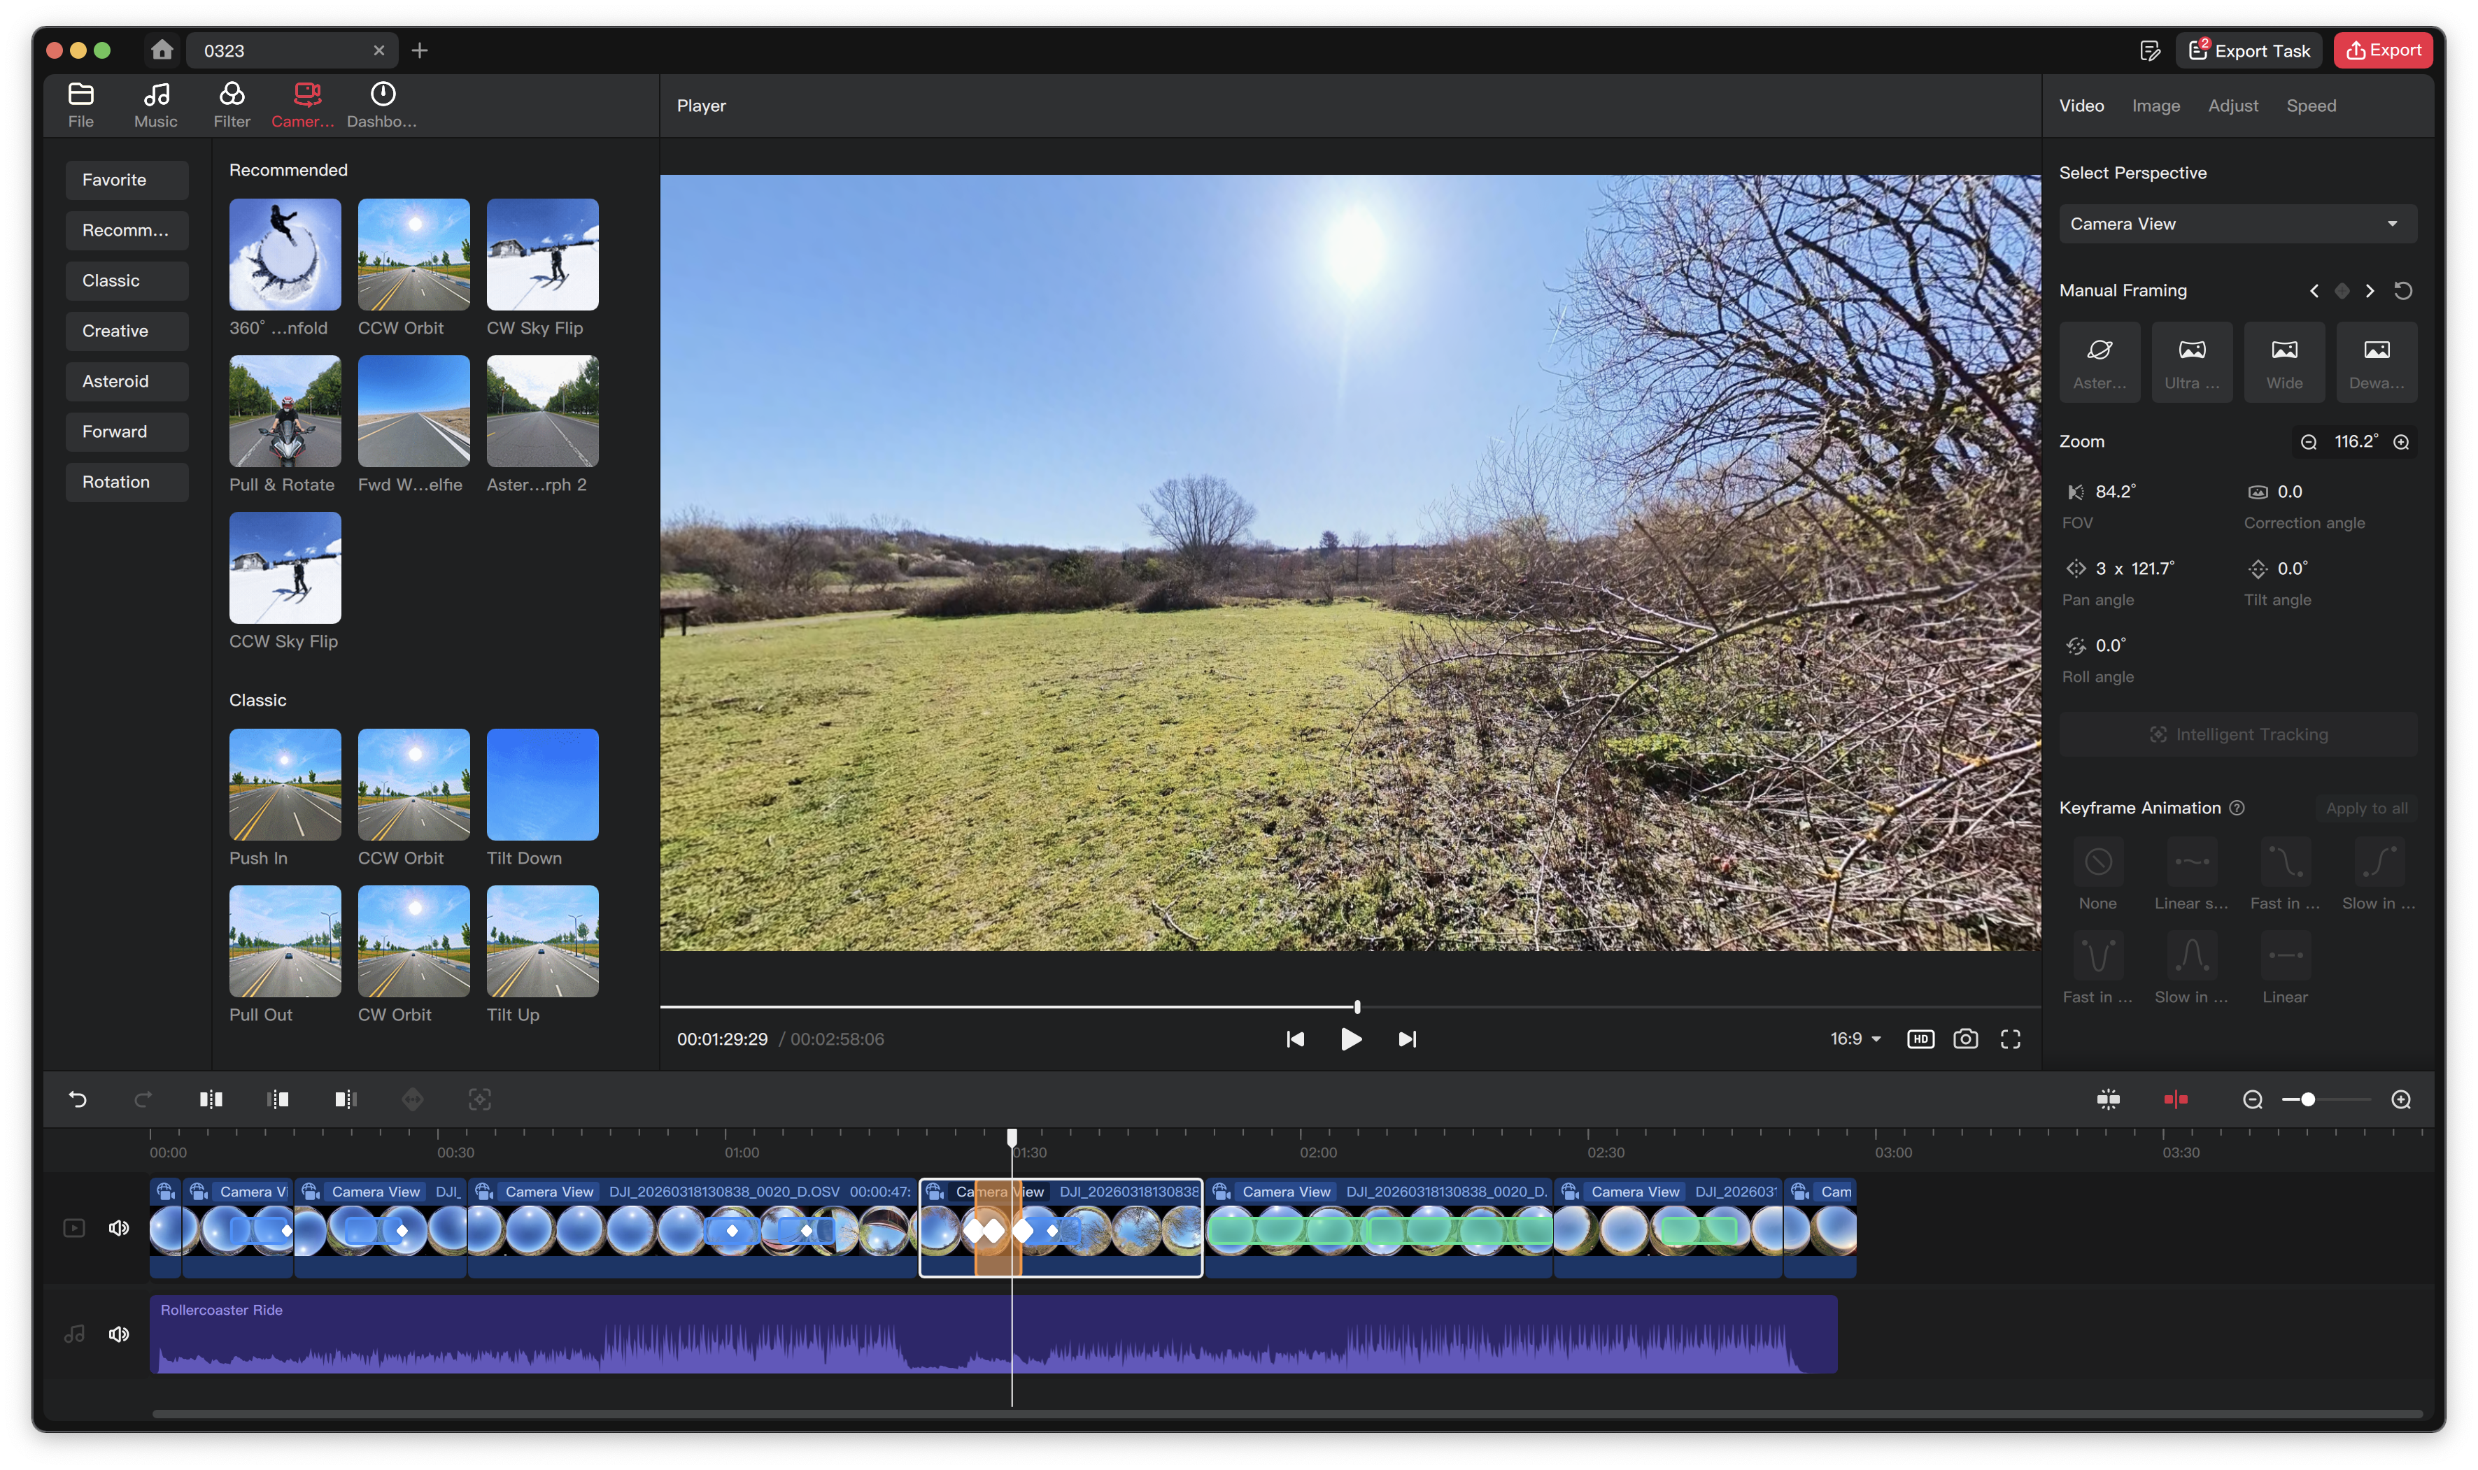Viewport: 2478px width, 1470px height.
Task: Click the undo arrow in timeline toolbar
Action: pos(77,1099)
